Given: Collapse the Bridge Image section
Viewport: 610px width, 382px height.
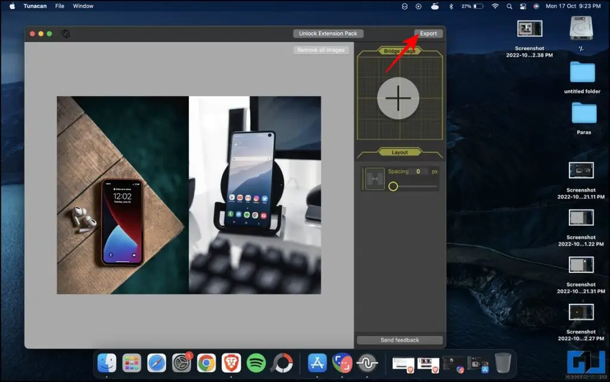Looking at the screenshot, I should pyautogui.click(x=399, y=51).
